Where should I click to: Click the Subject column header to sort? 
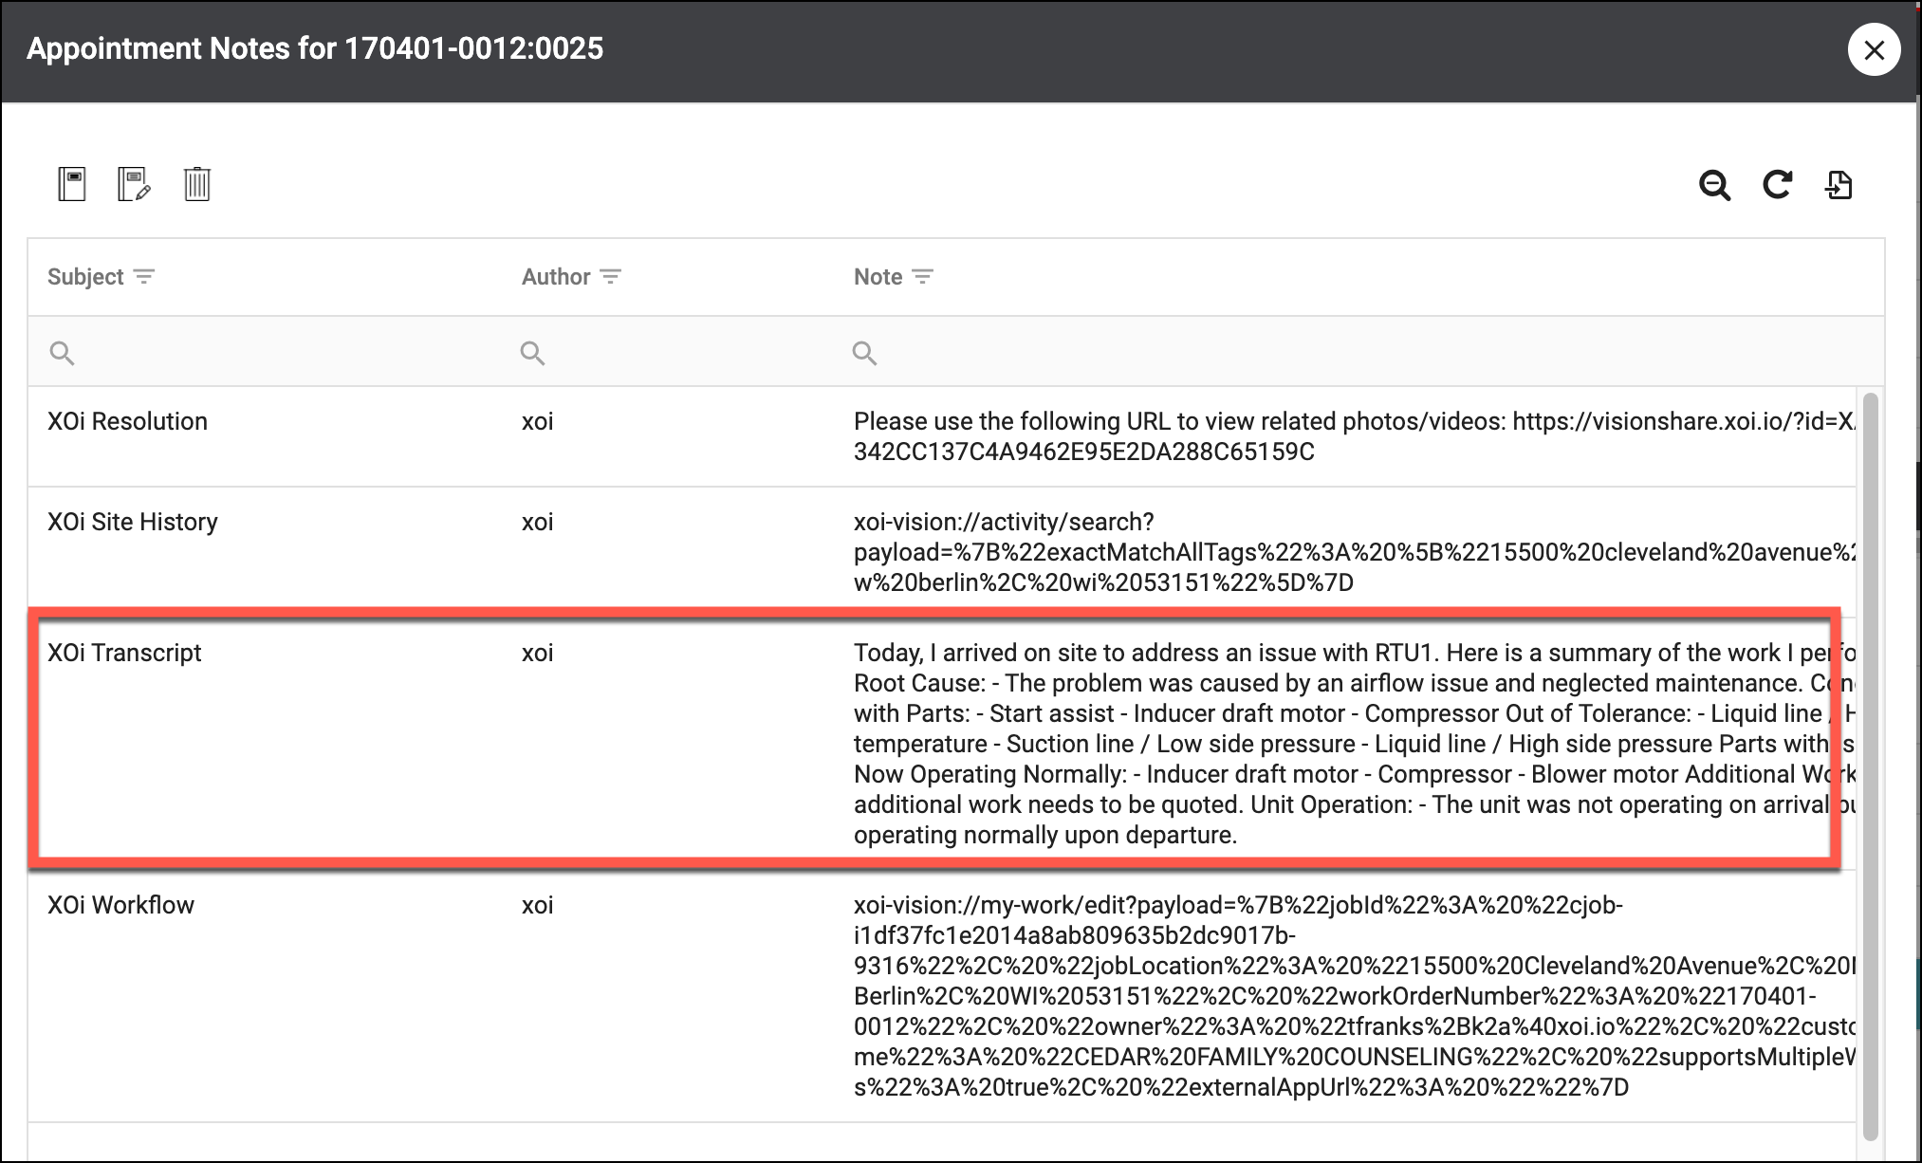pos(85,277)
